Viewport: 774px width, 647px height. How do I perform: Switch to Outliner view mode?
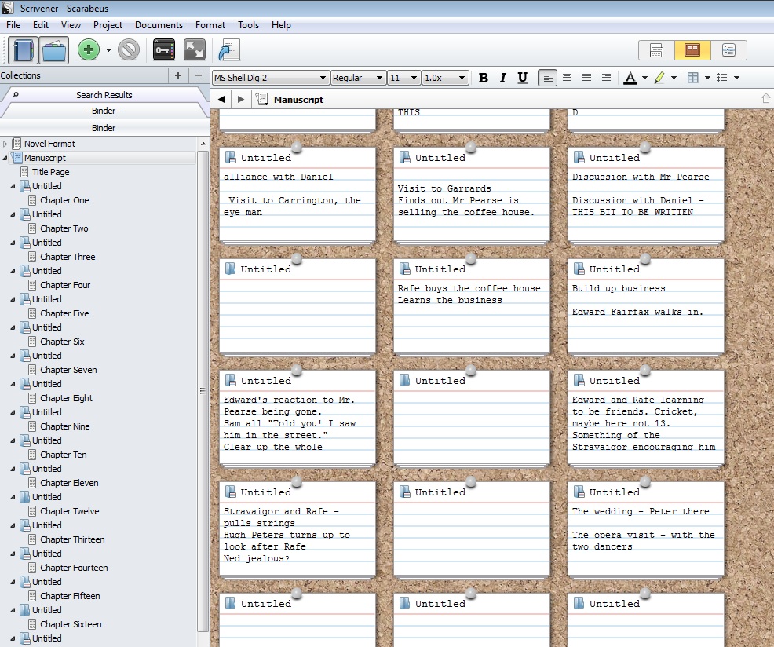[x=728, y=51]
